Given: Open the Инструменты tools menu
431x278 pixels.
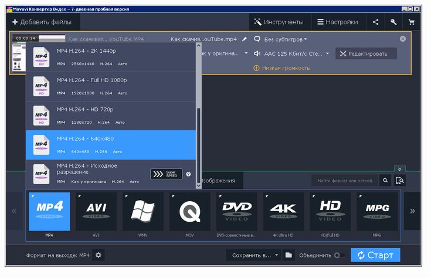Looking at the screenshot, I should 279,22.
